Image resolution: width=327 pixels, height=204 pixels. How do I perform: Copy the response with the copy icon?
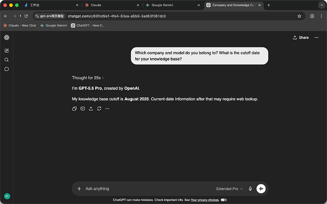(x=74, y=108)
